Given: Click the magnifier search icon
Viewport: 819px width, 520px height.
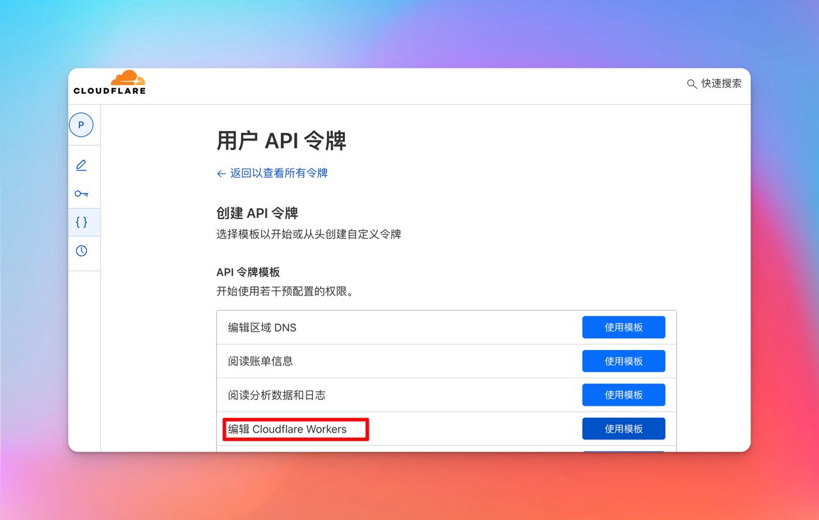Looking at the screenshot, I should [692, 84].
